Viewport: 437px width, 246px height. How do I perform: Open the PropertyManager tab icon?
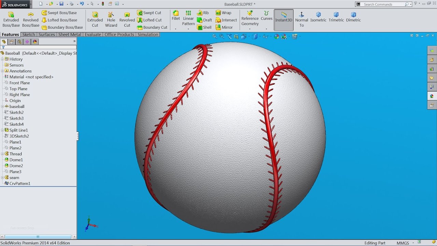pos(12,42)
